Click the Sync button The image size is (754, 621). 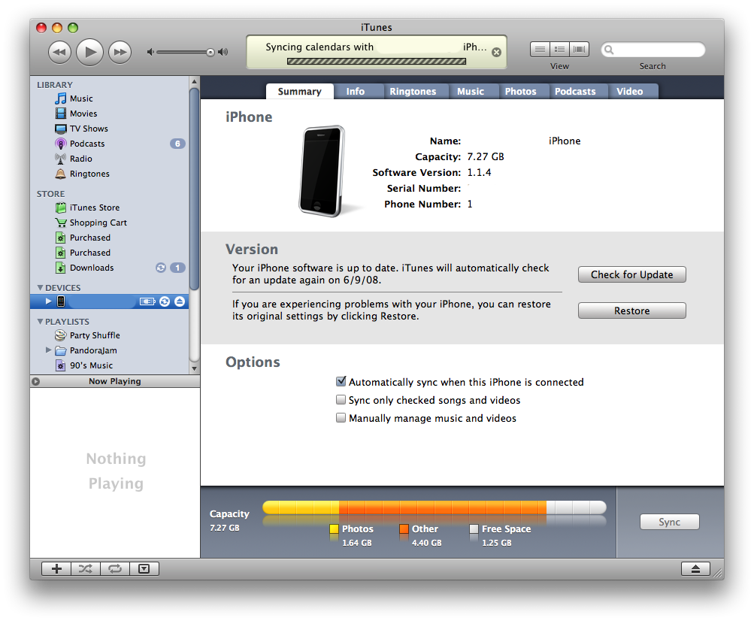click(x=669, y=522)
